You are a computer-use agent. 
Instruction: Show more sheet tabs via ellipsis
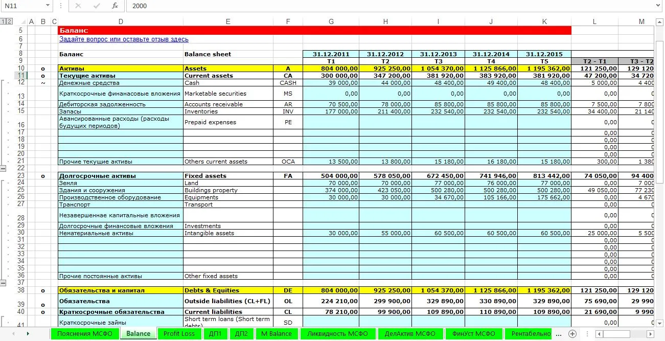click(x=559, y=334)
